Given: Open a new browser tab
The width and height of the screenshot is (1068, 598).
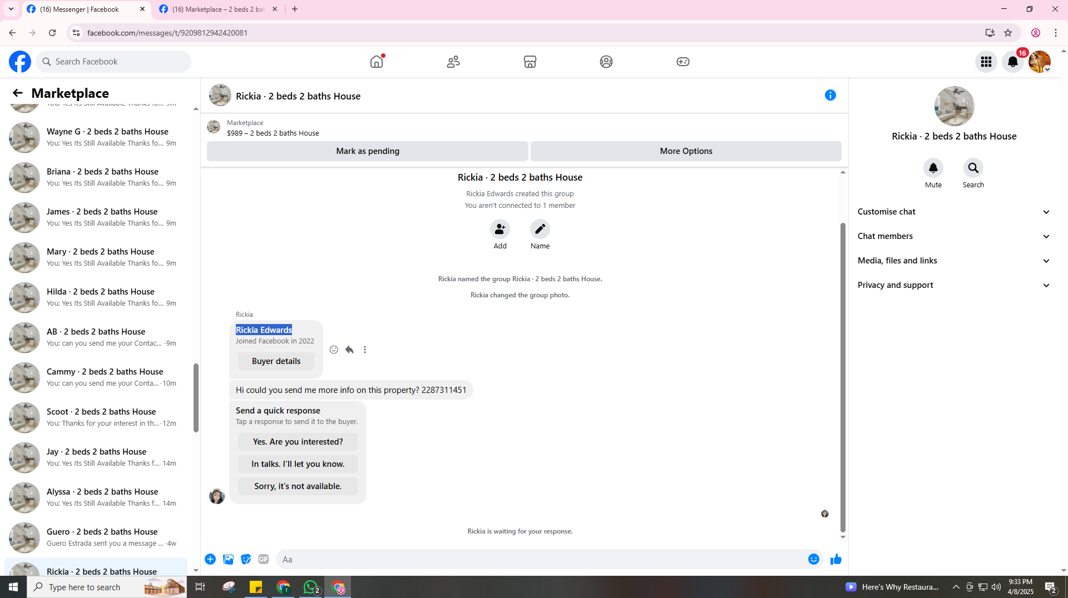Looking at the screenshot, I should (x=295, y=9).
